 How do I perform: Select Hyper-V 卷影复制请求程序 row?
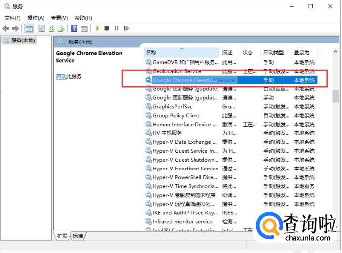pyautogui.click(x=231, y=195)
